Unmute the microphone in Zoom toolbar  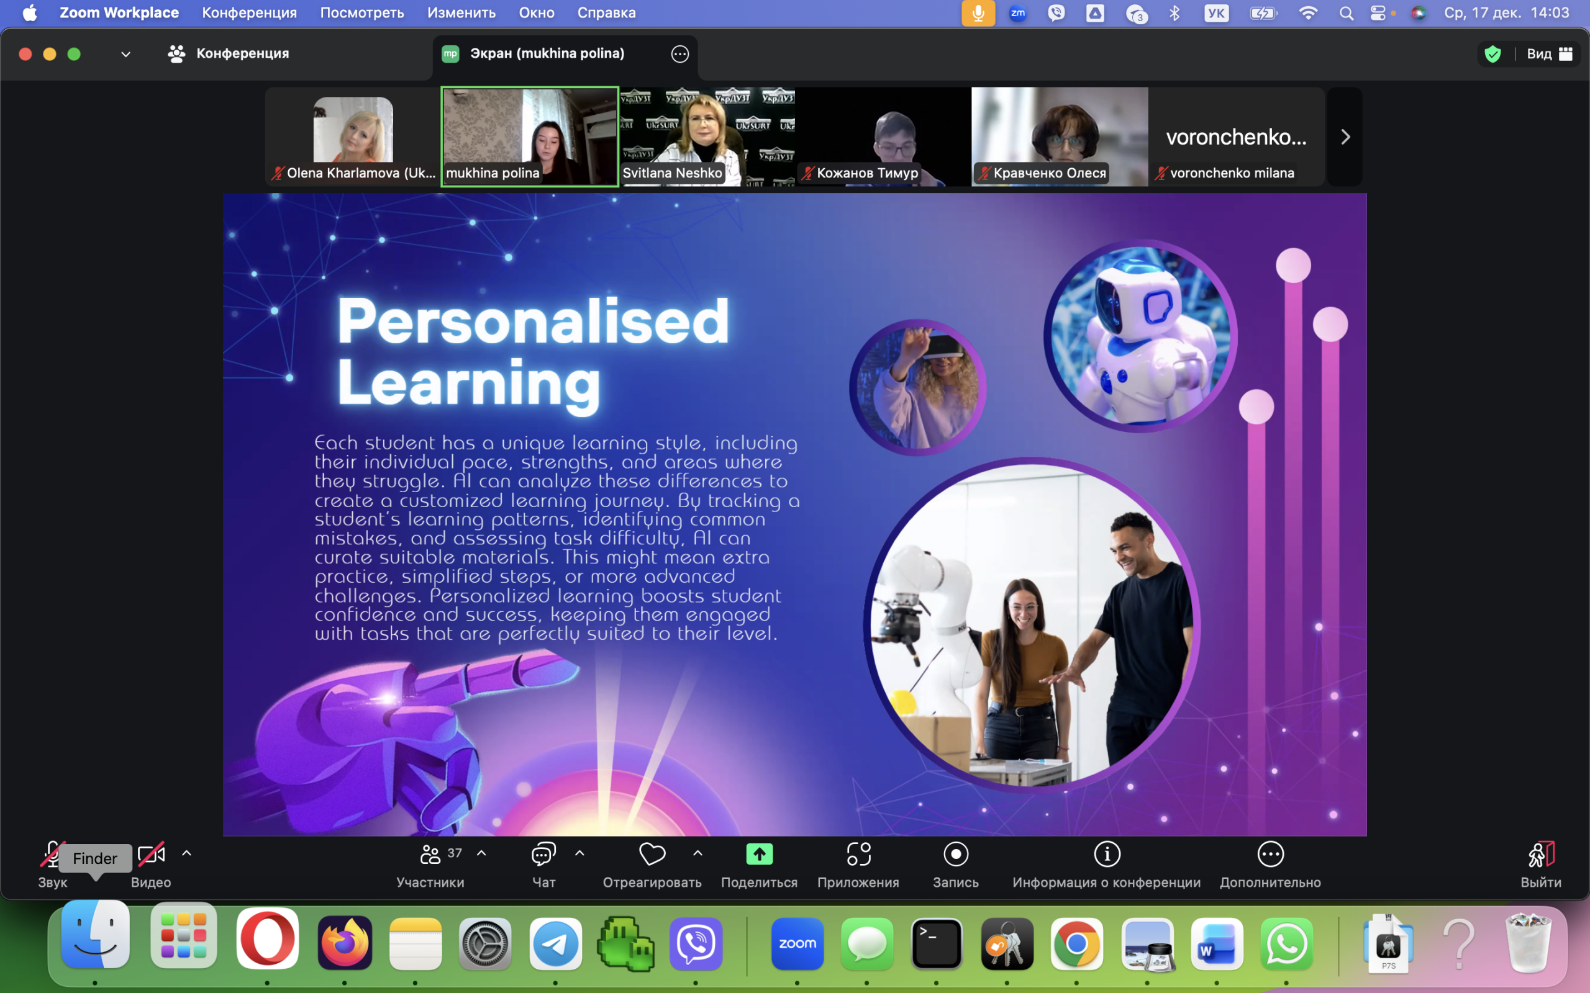[x=53, y=855]
